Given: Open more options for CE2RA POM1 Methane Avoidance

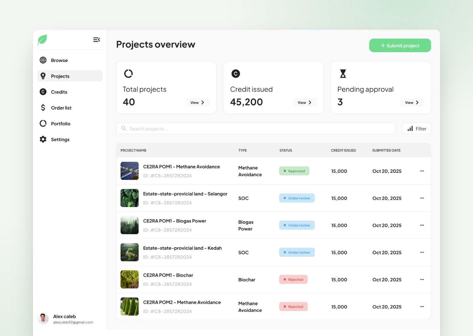Looking at the screenshot, I should click(x=422, y=171).
